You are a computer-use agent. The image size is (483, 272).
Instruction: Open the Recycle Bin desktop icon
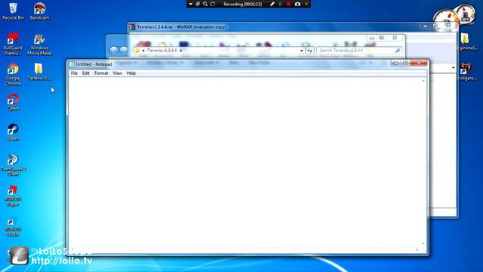[13, 11]
